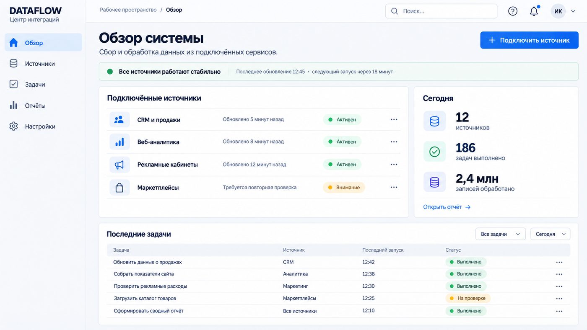Screen dimensions: 587x330
Task: Expand the account chevron next to ИК
Action: tap(573, 11)
